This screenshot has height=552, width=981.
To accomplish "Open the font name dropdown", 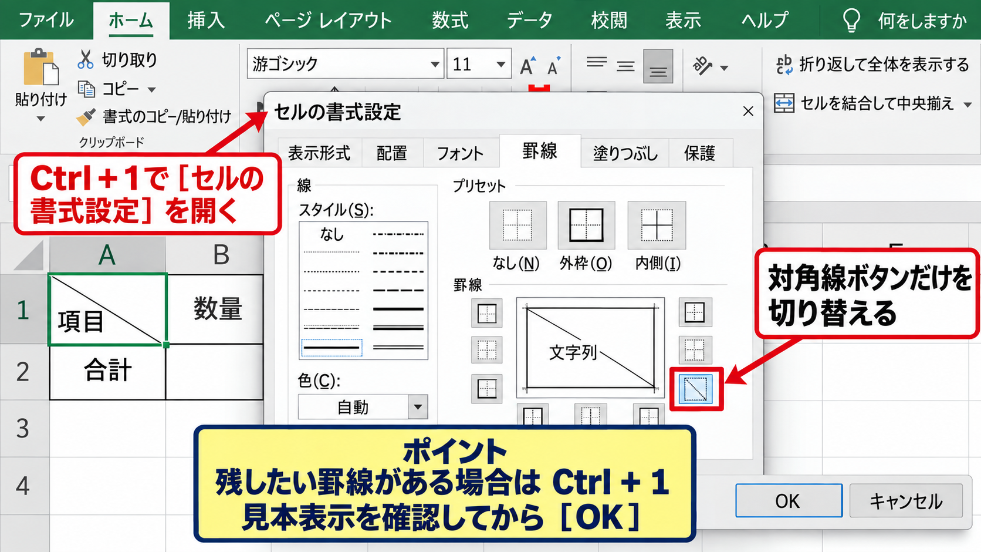I will tap(435, 64).
